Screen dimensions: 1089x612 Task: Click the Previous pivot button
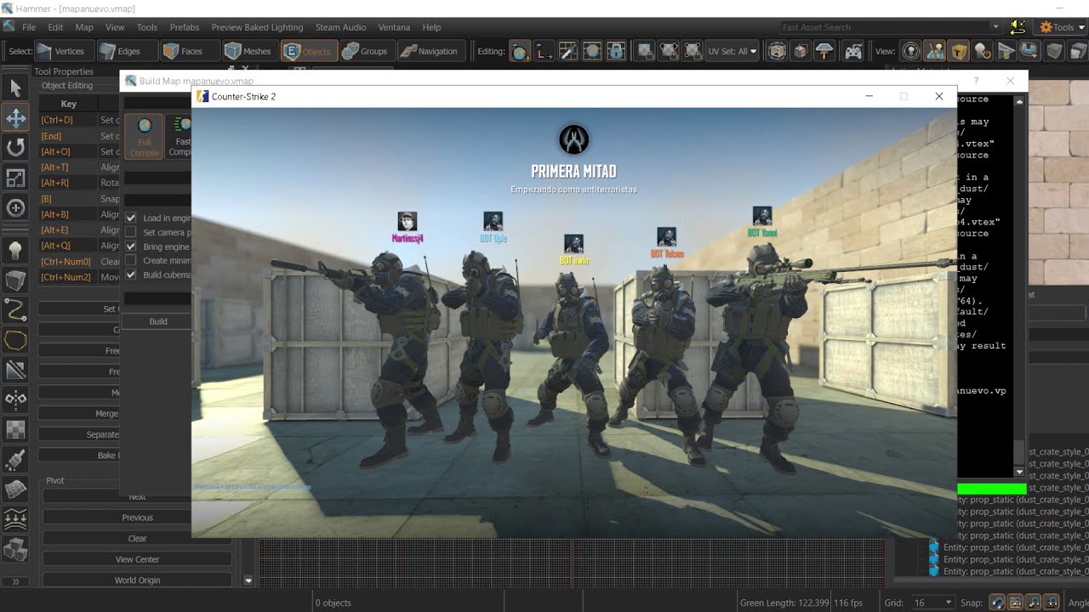point(137,518)
